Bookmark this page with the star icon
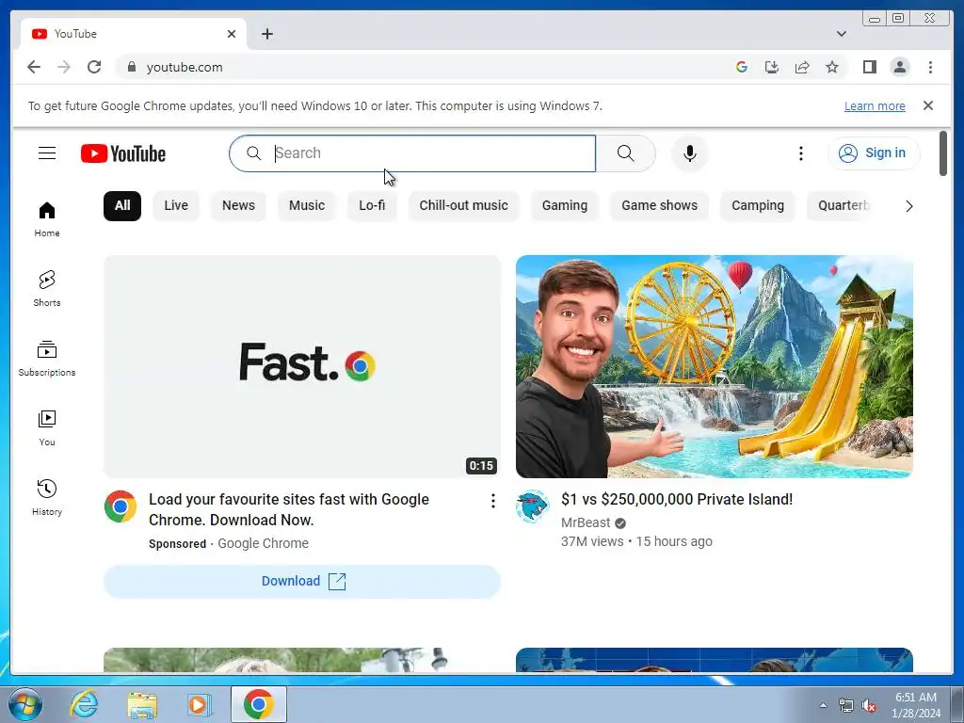Image resolution: width=964 pixels, height=723 pixels. (832, 67)
